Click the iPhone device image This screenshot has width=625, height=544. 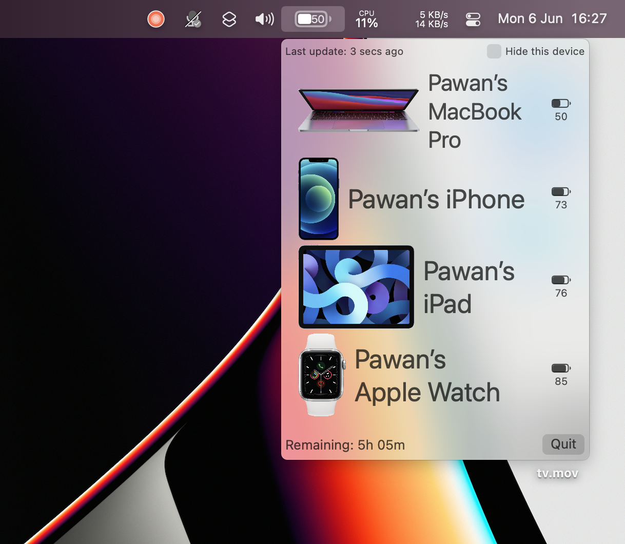tap(319, 199)
